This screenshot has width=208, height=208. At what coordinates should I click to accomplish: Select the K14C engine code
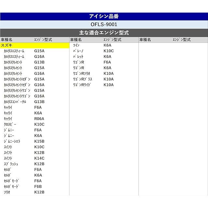[x=39, y=158]
